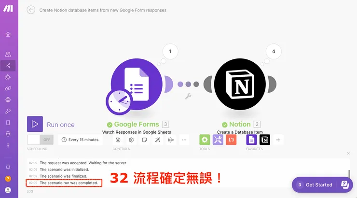Click the Explain flow airplane icon
The width and height of the screenshot is (357, 198).
click(171, 140)
